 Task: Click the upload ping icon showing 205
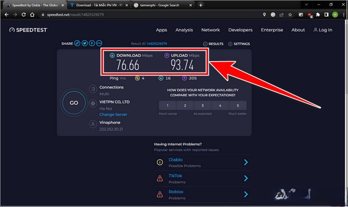[184, 78]
